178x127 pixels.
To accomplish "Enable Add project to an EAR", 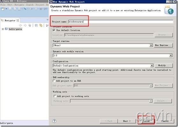I will point(54,81).
